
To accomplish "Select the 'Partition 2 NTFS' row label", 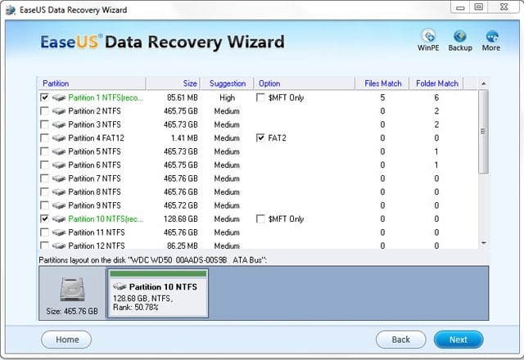I will [95, 111].
